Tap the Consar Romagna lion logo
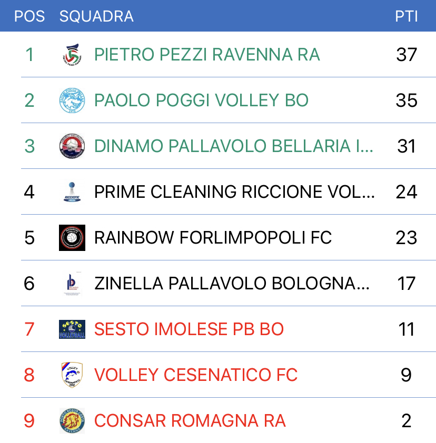 [x=72, y=421]
